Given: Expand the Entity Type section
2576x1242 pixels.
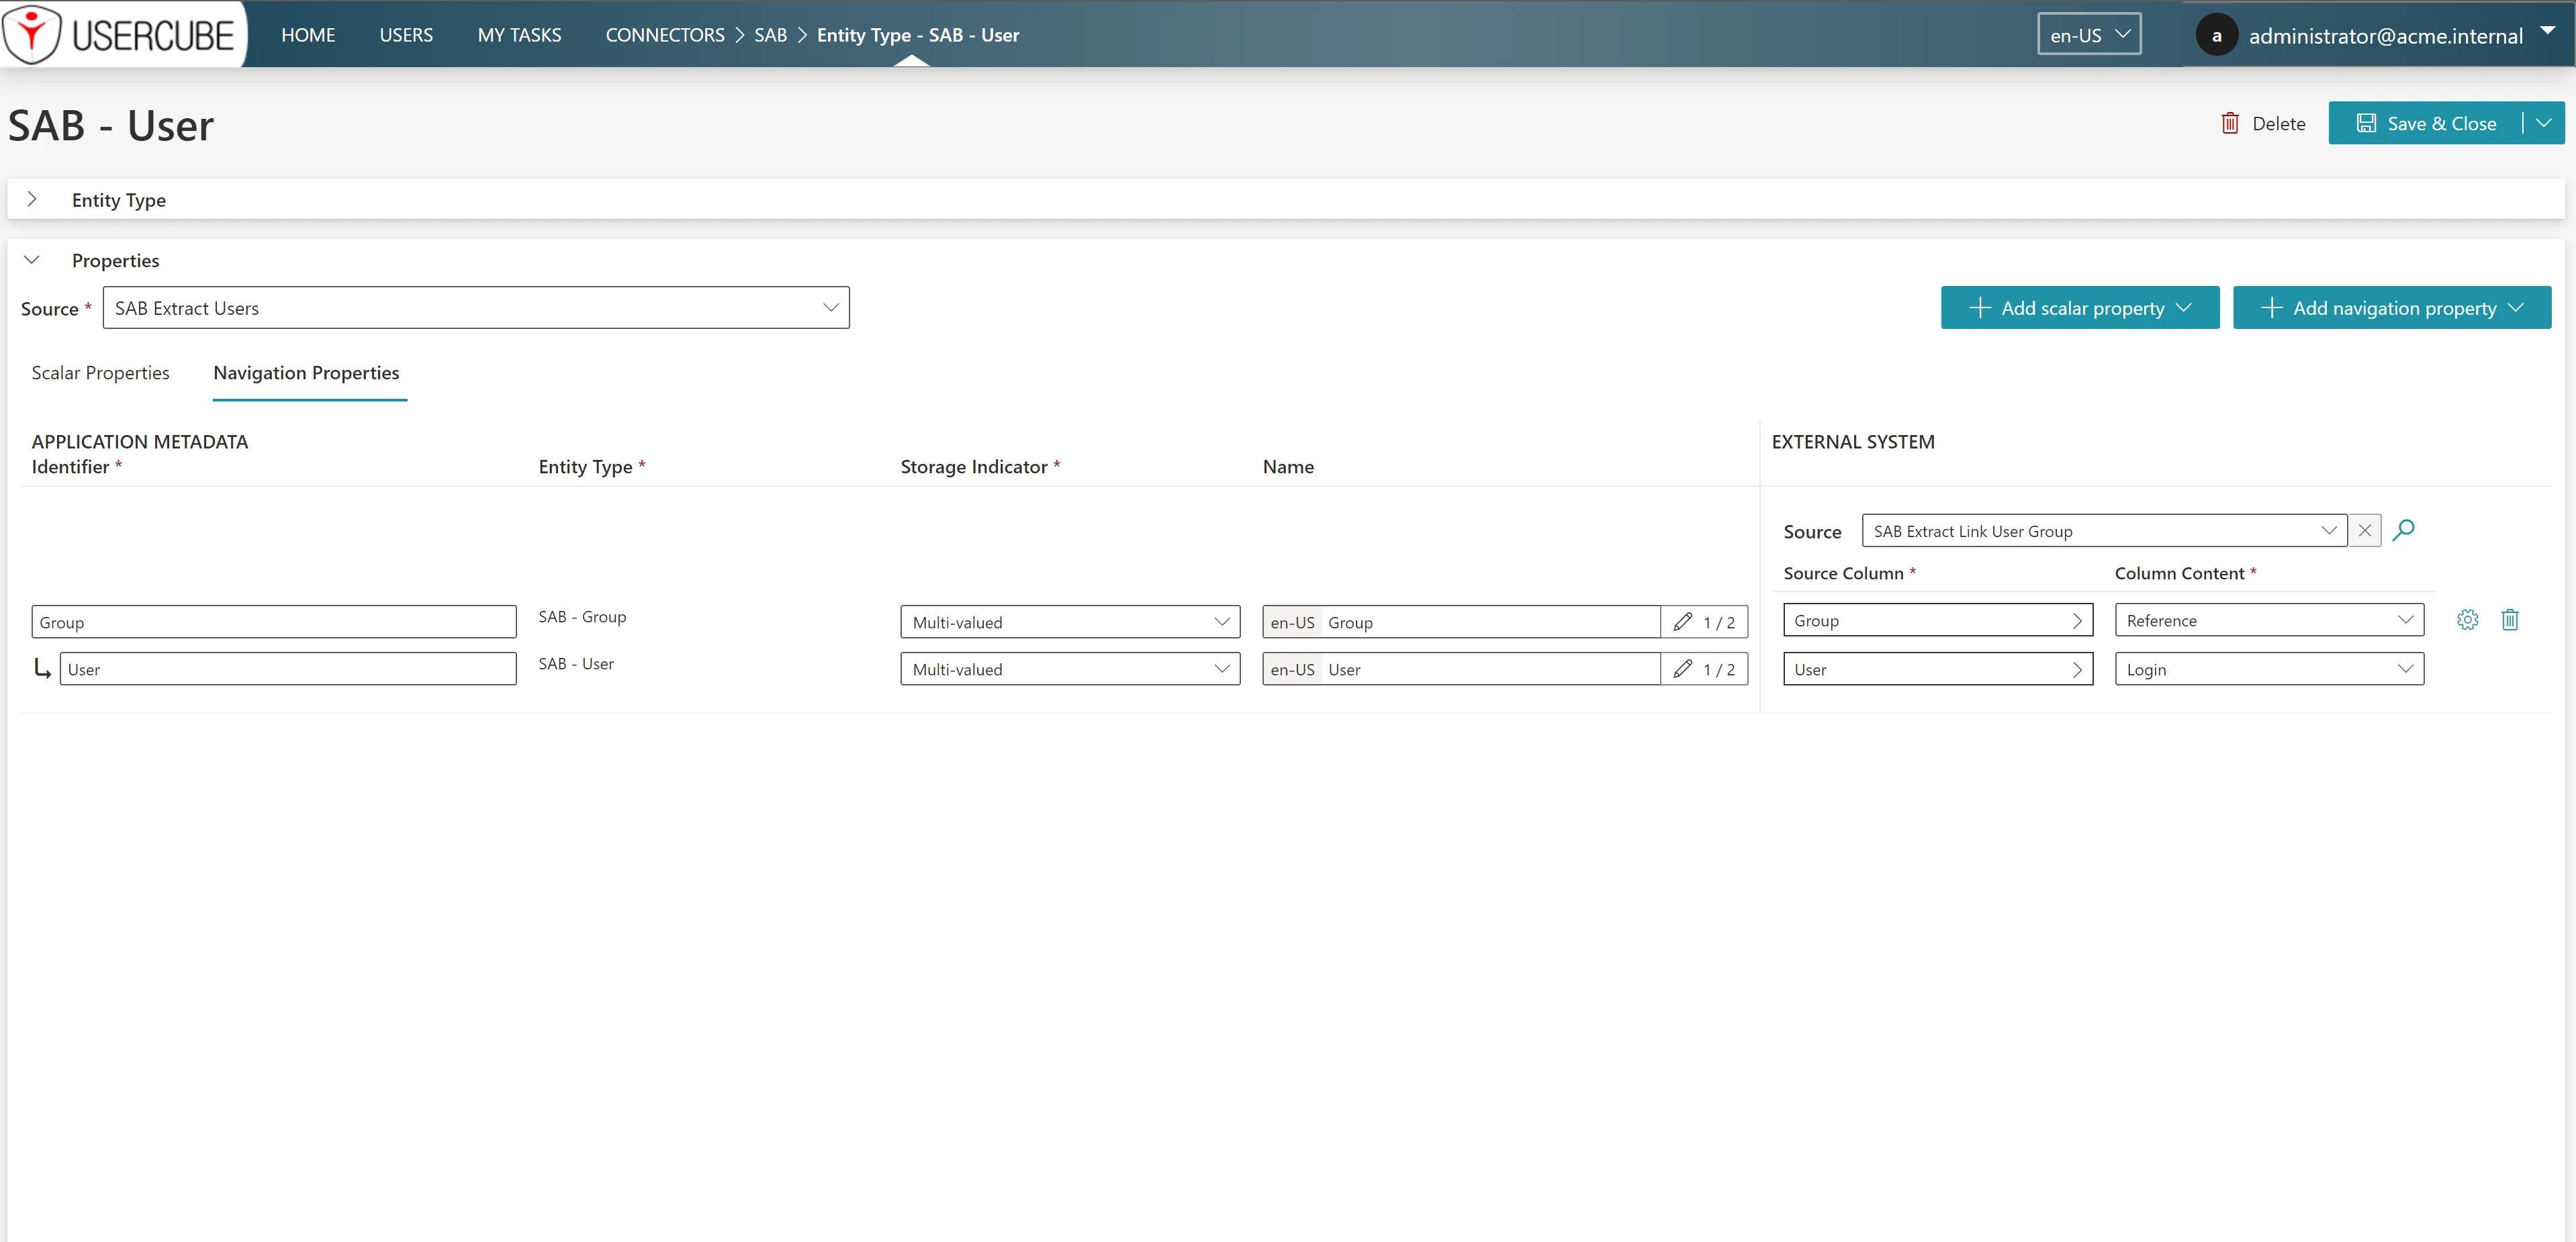Looking at the screenshot, I should click(x=32, y=199).
